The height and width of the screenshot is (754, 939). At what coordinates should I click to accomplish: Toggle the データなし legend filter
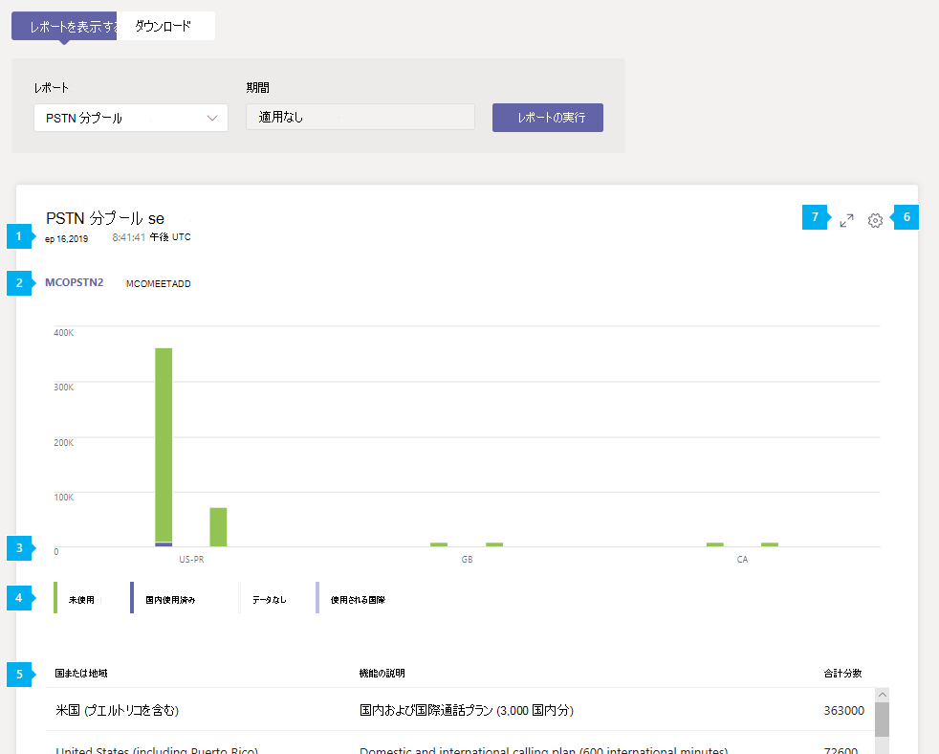point(264,597)
